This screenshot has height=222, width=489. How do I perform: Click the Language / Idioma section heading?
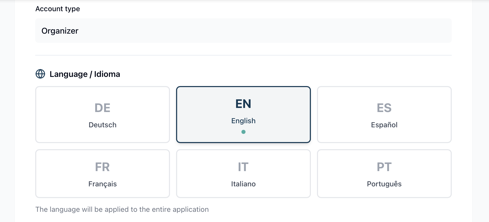[85, 74]
